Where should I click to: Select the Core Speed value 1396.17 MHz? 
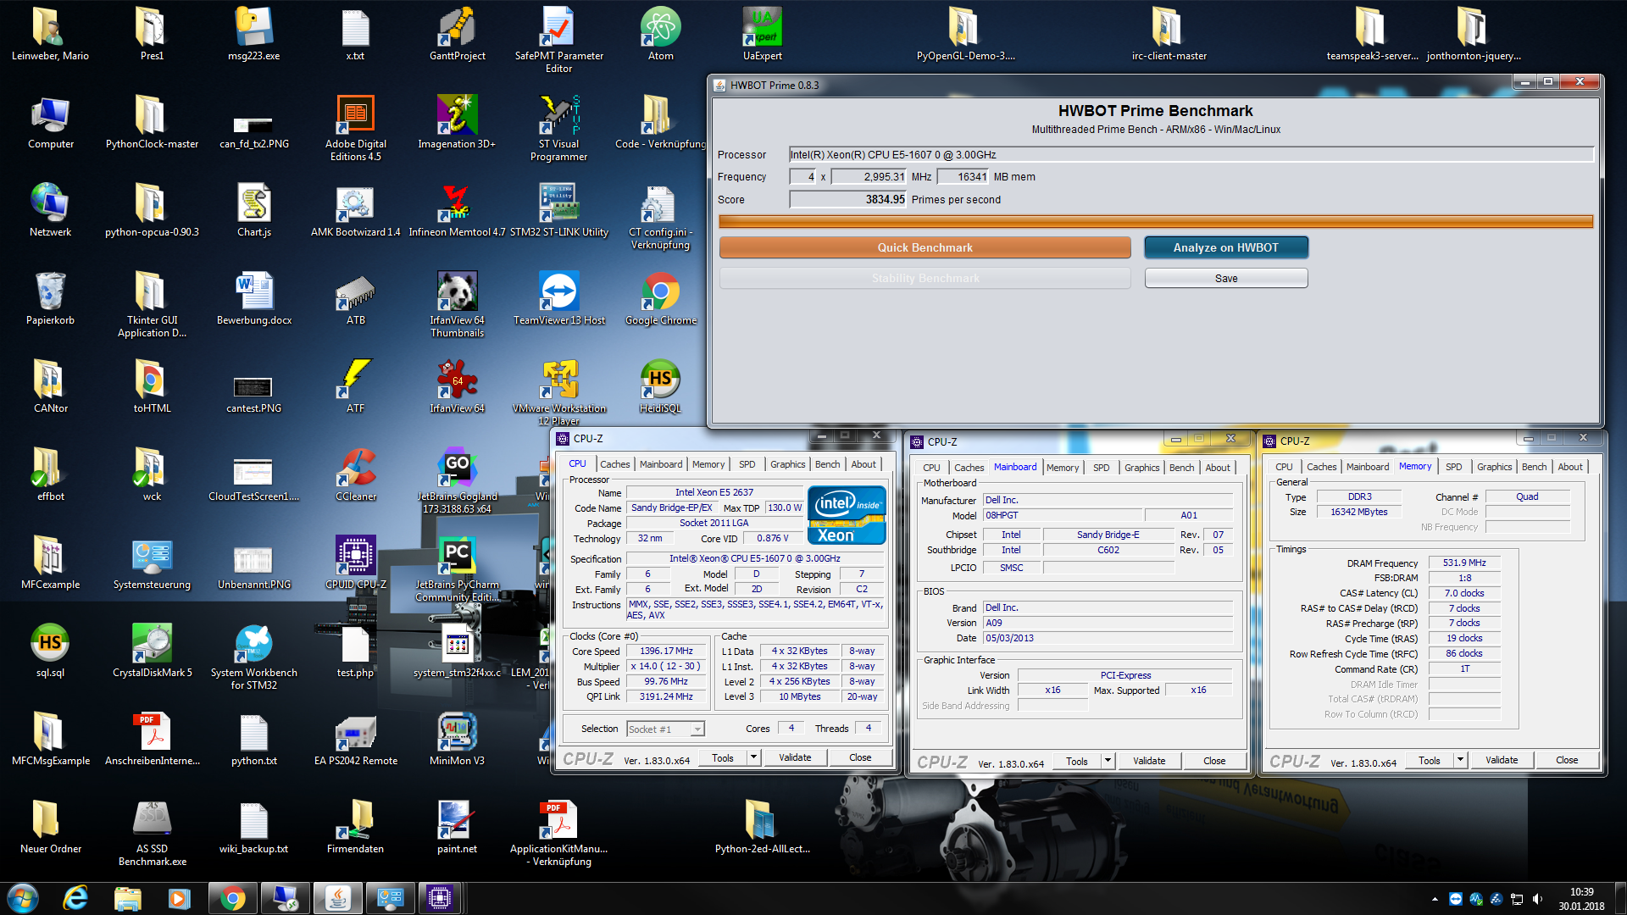tap(666, 651)
